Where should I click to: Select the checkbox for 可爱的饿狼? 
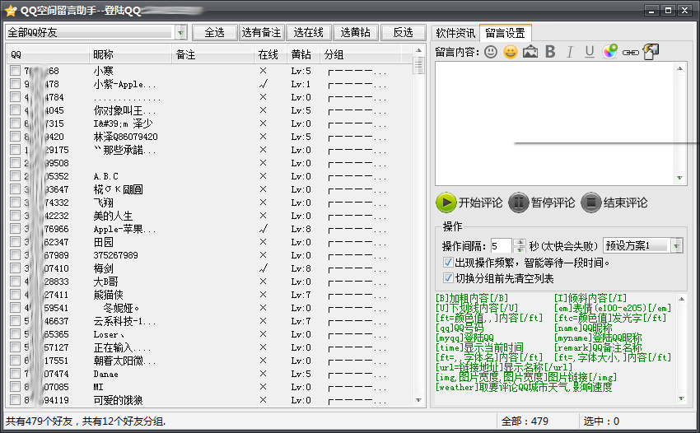(15, 400)
